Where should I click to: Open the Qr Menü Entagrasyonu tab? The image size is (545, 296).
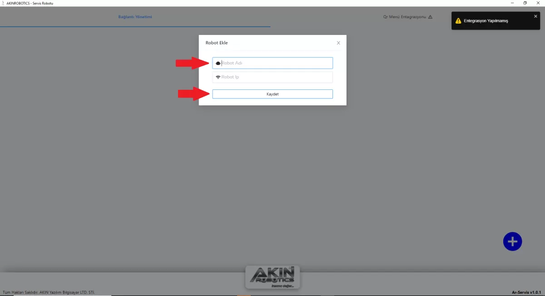(404, 17)
